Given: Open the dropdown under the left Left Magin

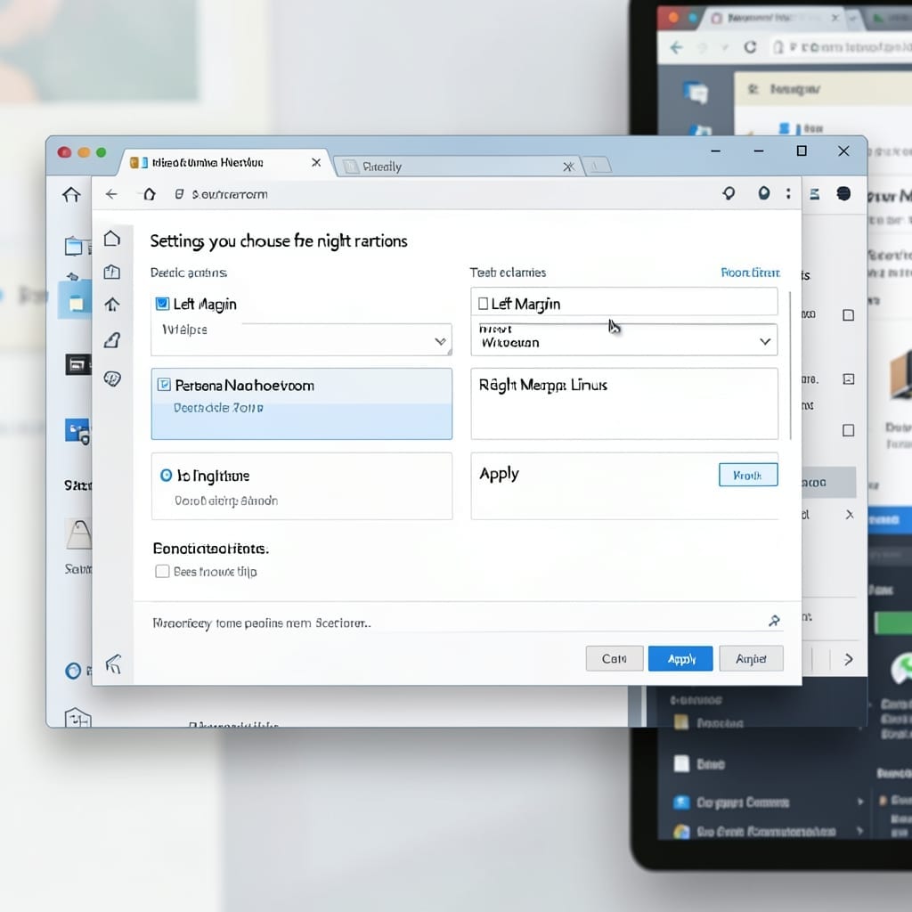Looking at the screenshot, I should pos(301,339).
